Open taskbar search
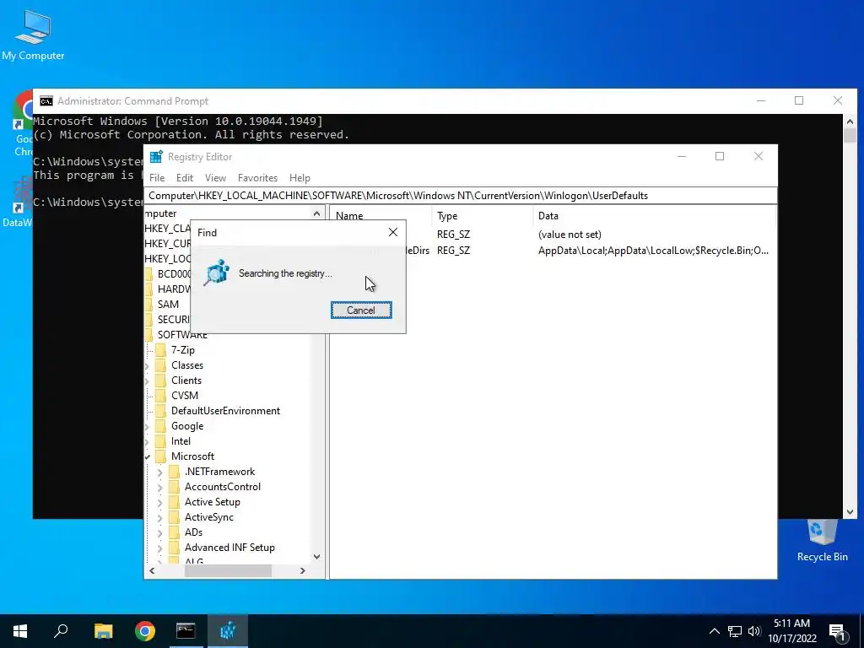The width and height of the screenshot is (864, 648). 61,631
